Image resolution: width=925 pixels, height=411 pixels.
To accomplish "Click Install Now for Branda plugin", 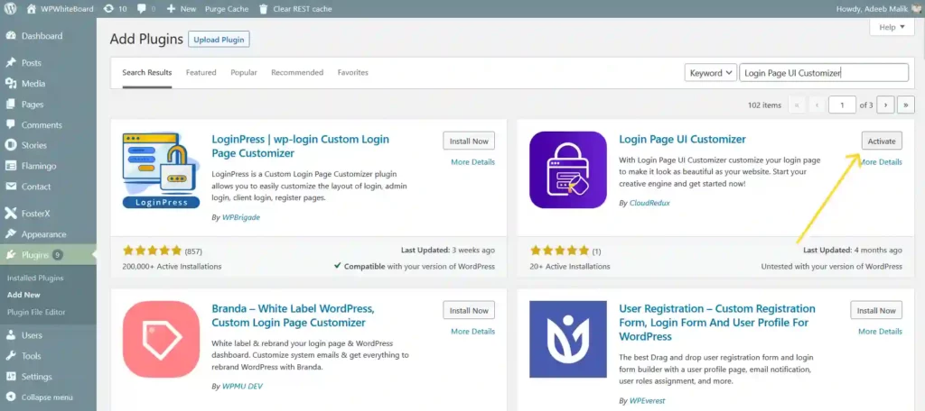I will tap(469, 310).
